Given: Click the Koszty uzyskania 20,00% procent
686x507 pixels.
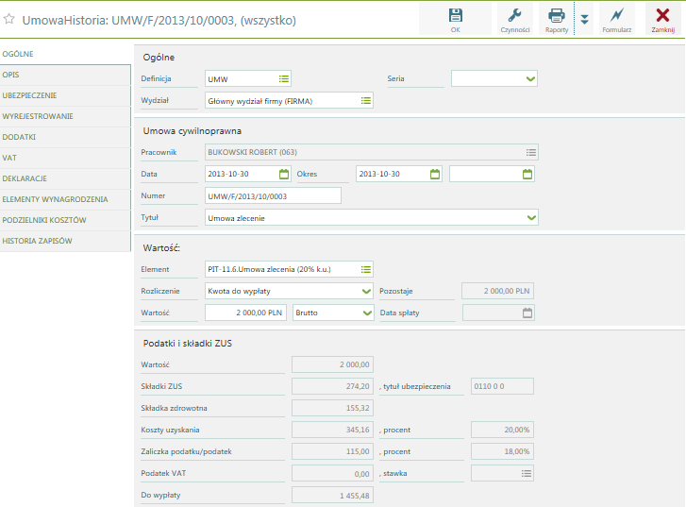Looking at the screenshot, I should 502,430.
